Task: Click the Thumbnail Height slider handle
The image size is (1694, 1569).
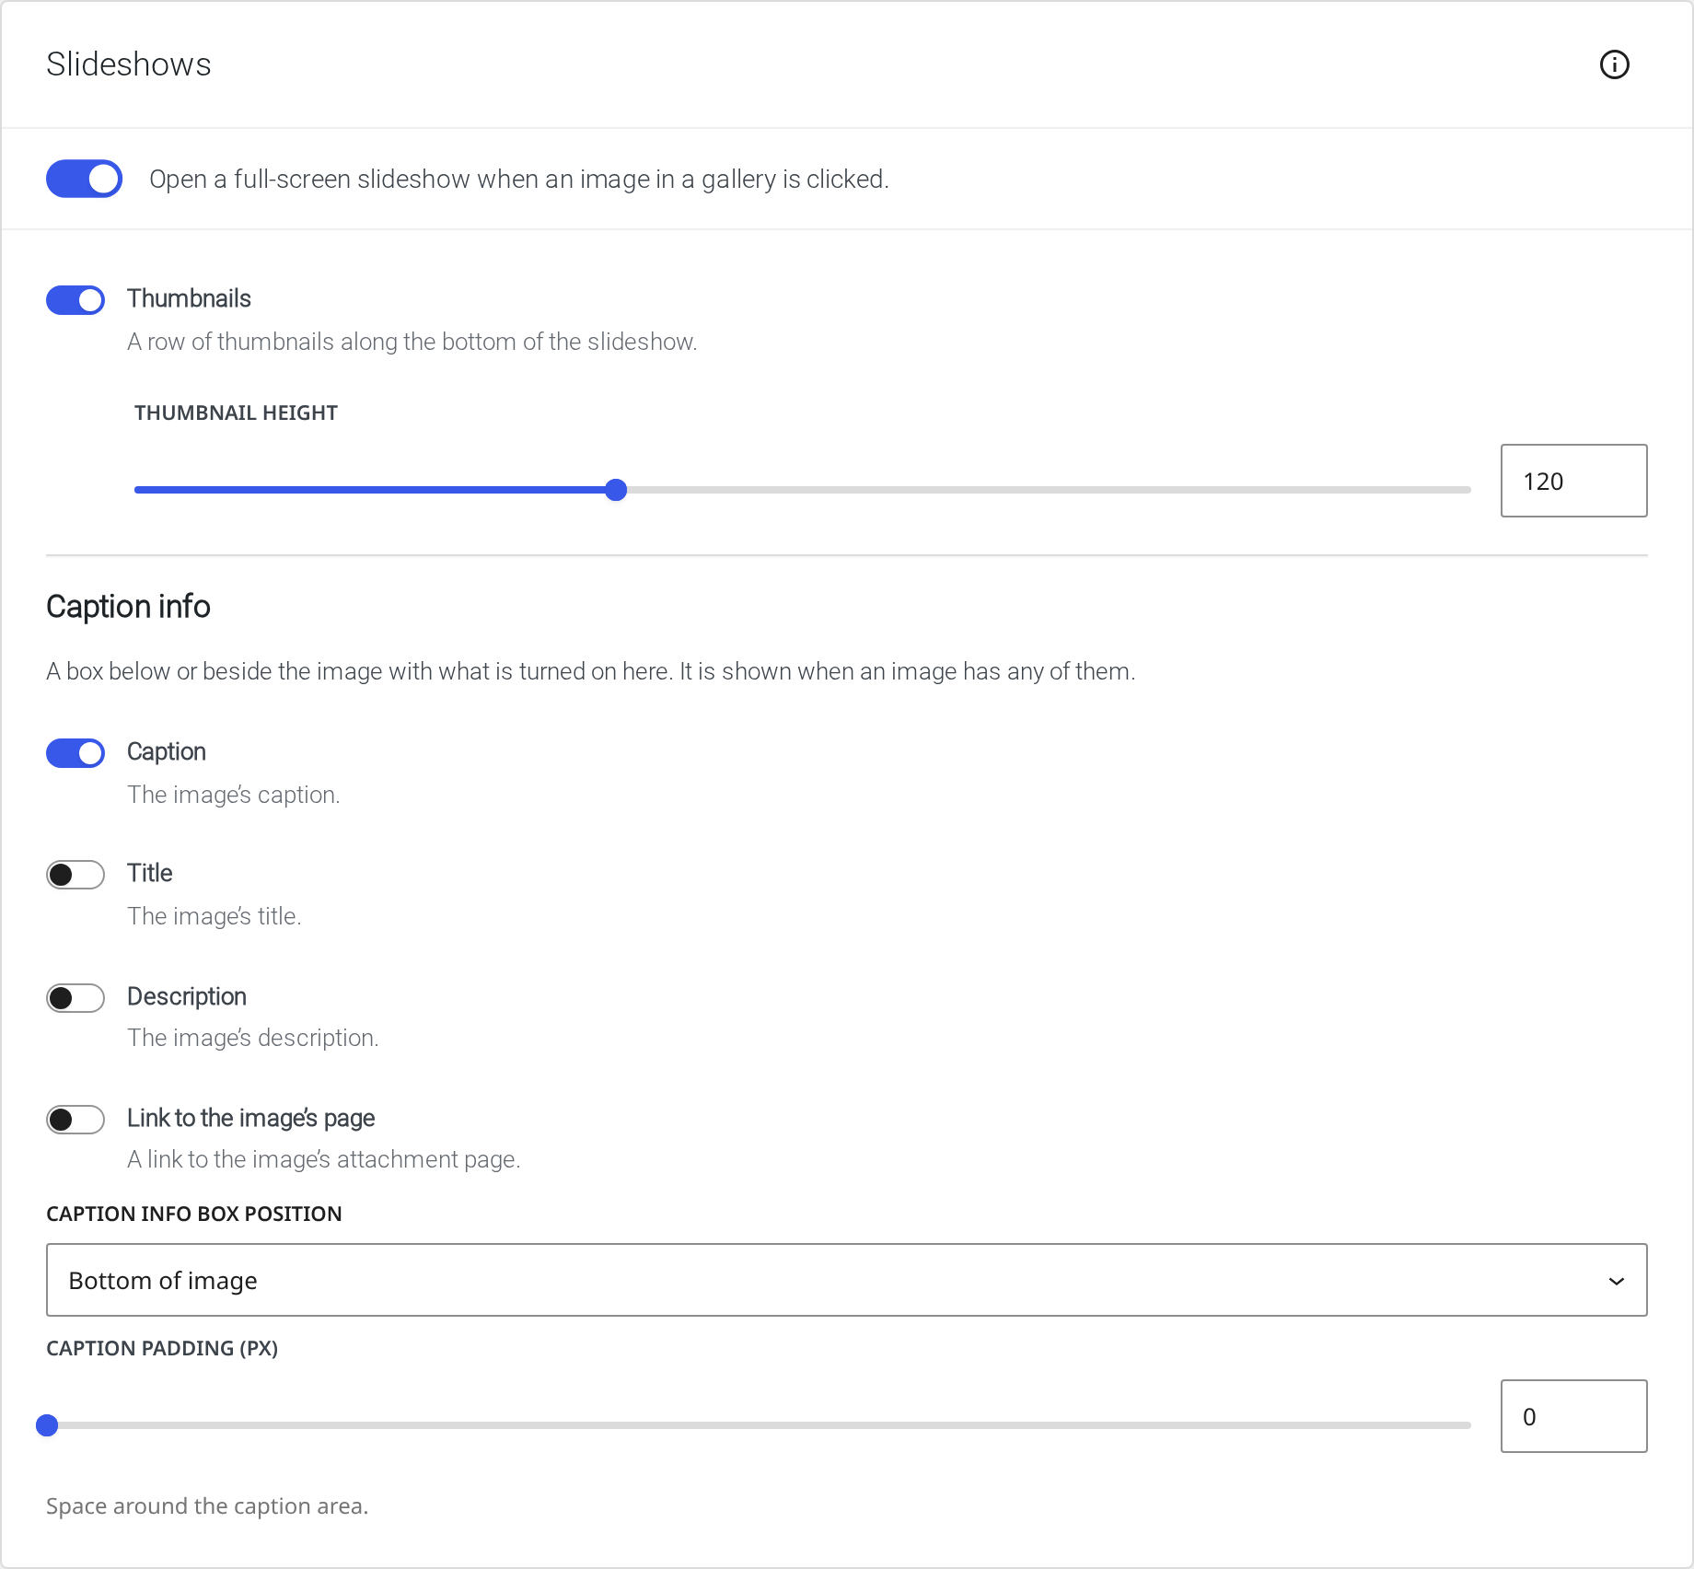Action: (x=616, y=490)
